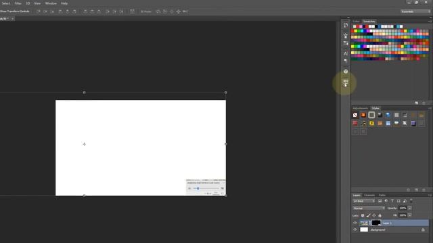This screenshot has height=243, width=433.
Task: Open the Styles panel flyout menu
Action: pyautogui.click(x=430, y=108)
